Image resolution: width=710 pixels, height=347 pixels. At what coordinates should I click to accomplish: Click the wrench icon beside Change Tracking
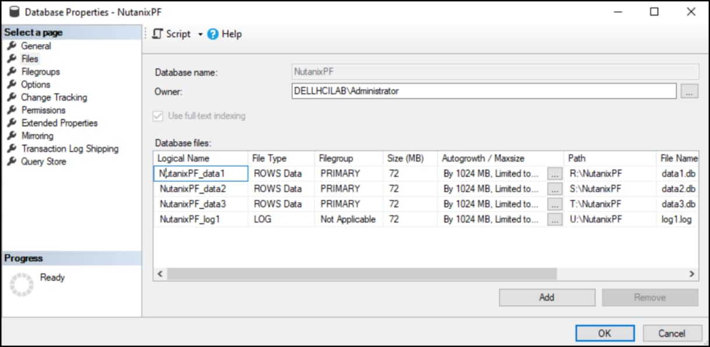pos(11,97)
